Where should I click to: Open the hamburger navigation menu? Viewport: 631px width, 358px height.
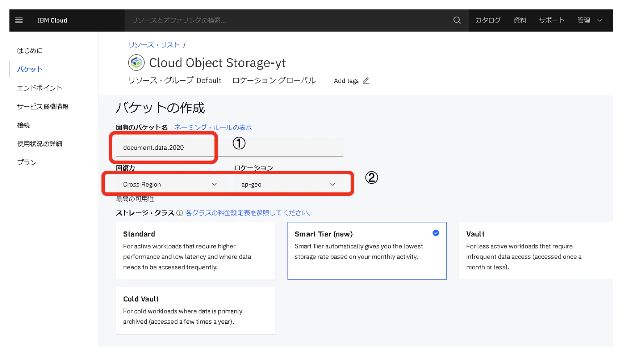(x=19, y=21)
